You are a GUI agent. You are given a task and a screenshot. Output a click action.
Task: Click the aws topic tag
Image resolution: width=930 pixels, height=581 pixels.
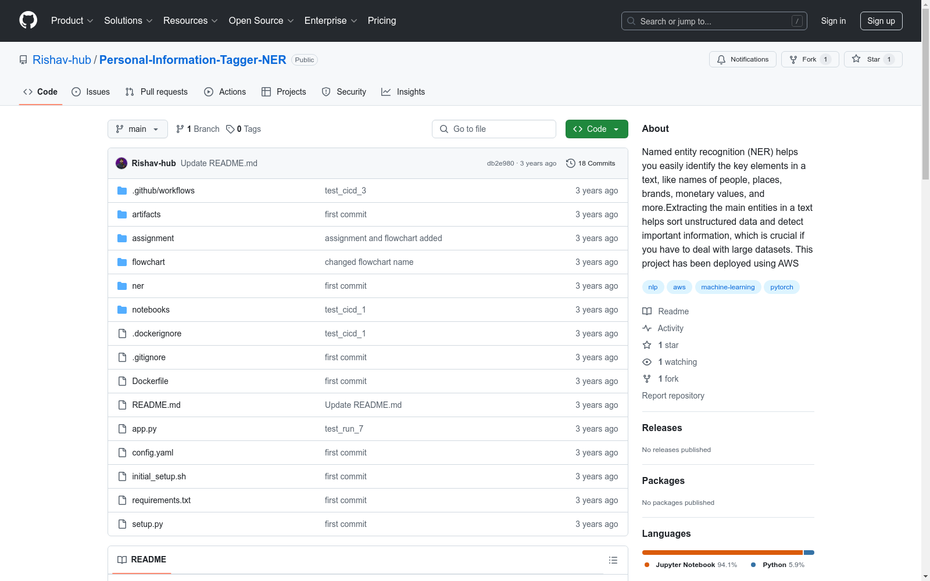click(679, 287)
